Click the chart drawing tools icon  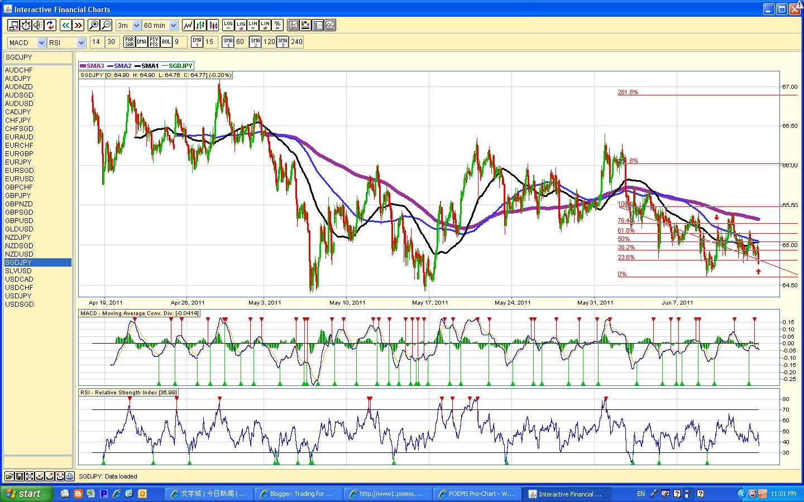point(293,25)
